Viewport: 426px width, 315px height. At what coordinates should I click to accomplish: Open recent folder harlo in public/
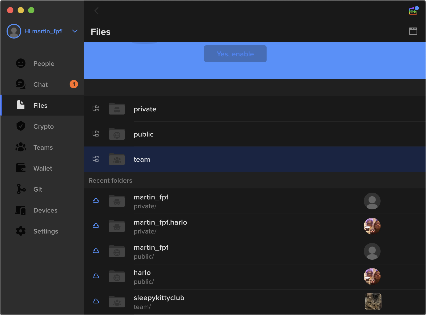pos(255,277)
